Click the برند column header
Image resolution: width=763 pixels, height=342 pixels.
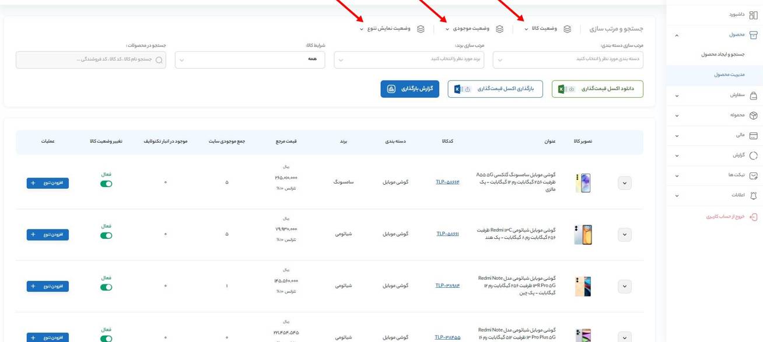click(344, 142)
